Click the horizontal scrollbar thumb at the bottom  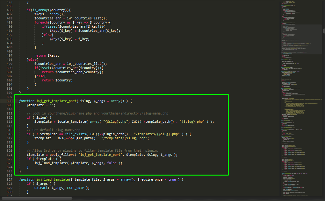pos(37,198)
